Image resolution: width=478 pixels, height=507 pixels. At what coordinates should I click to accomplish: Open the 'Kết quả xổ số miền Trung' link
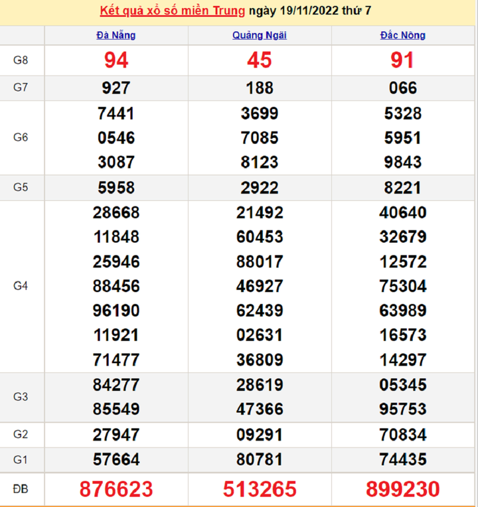tap(171, 12)
